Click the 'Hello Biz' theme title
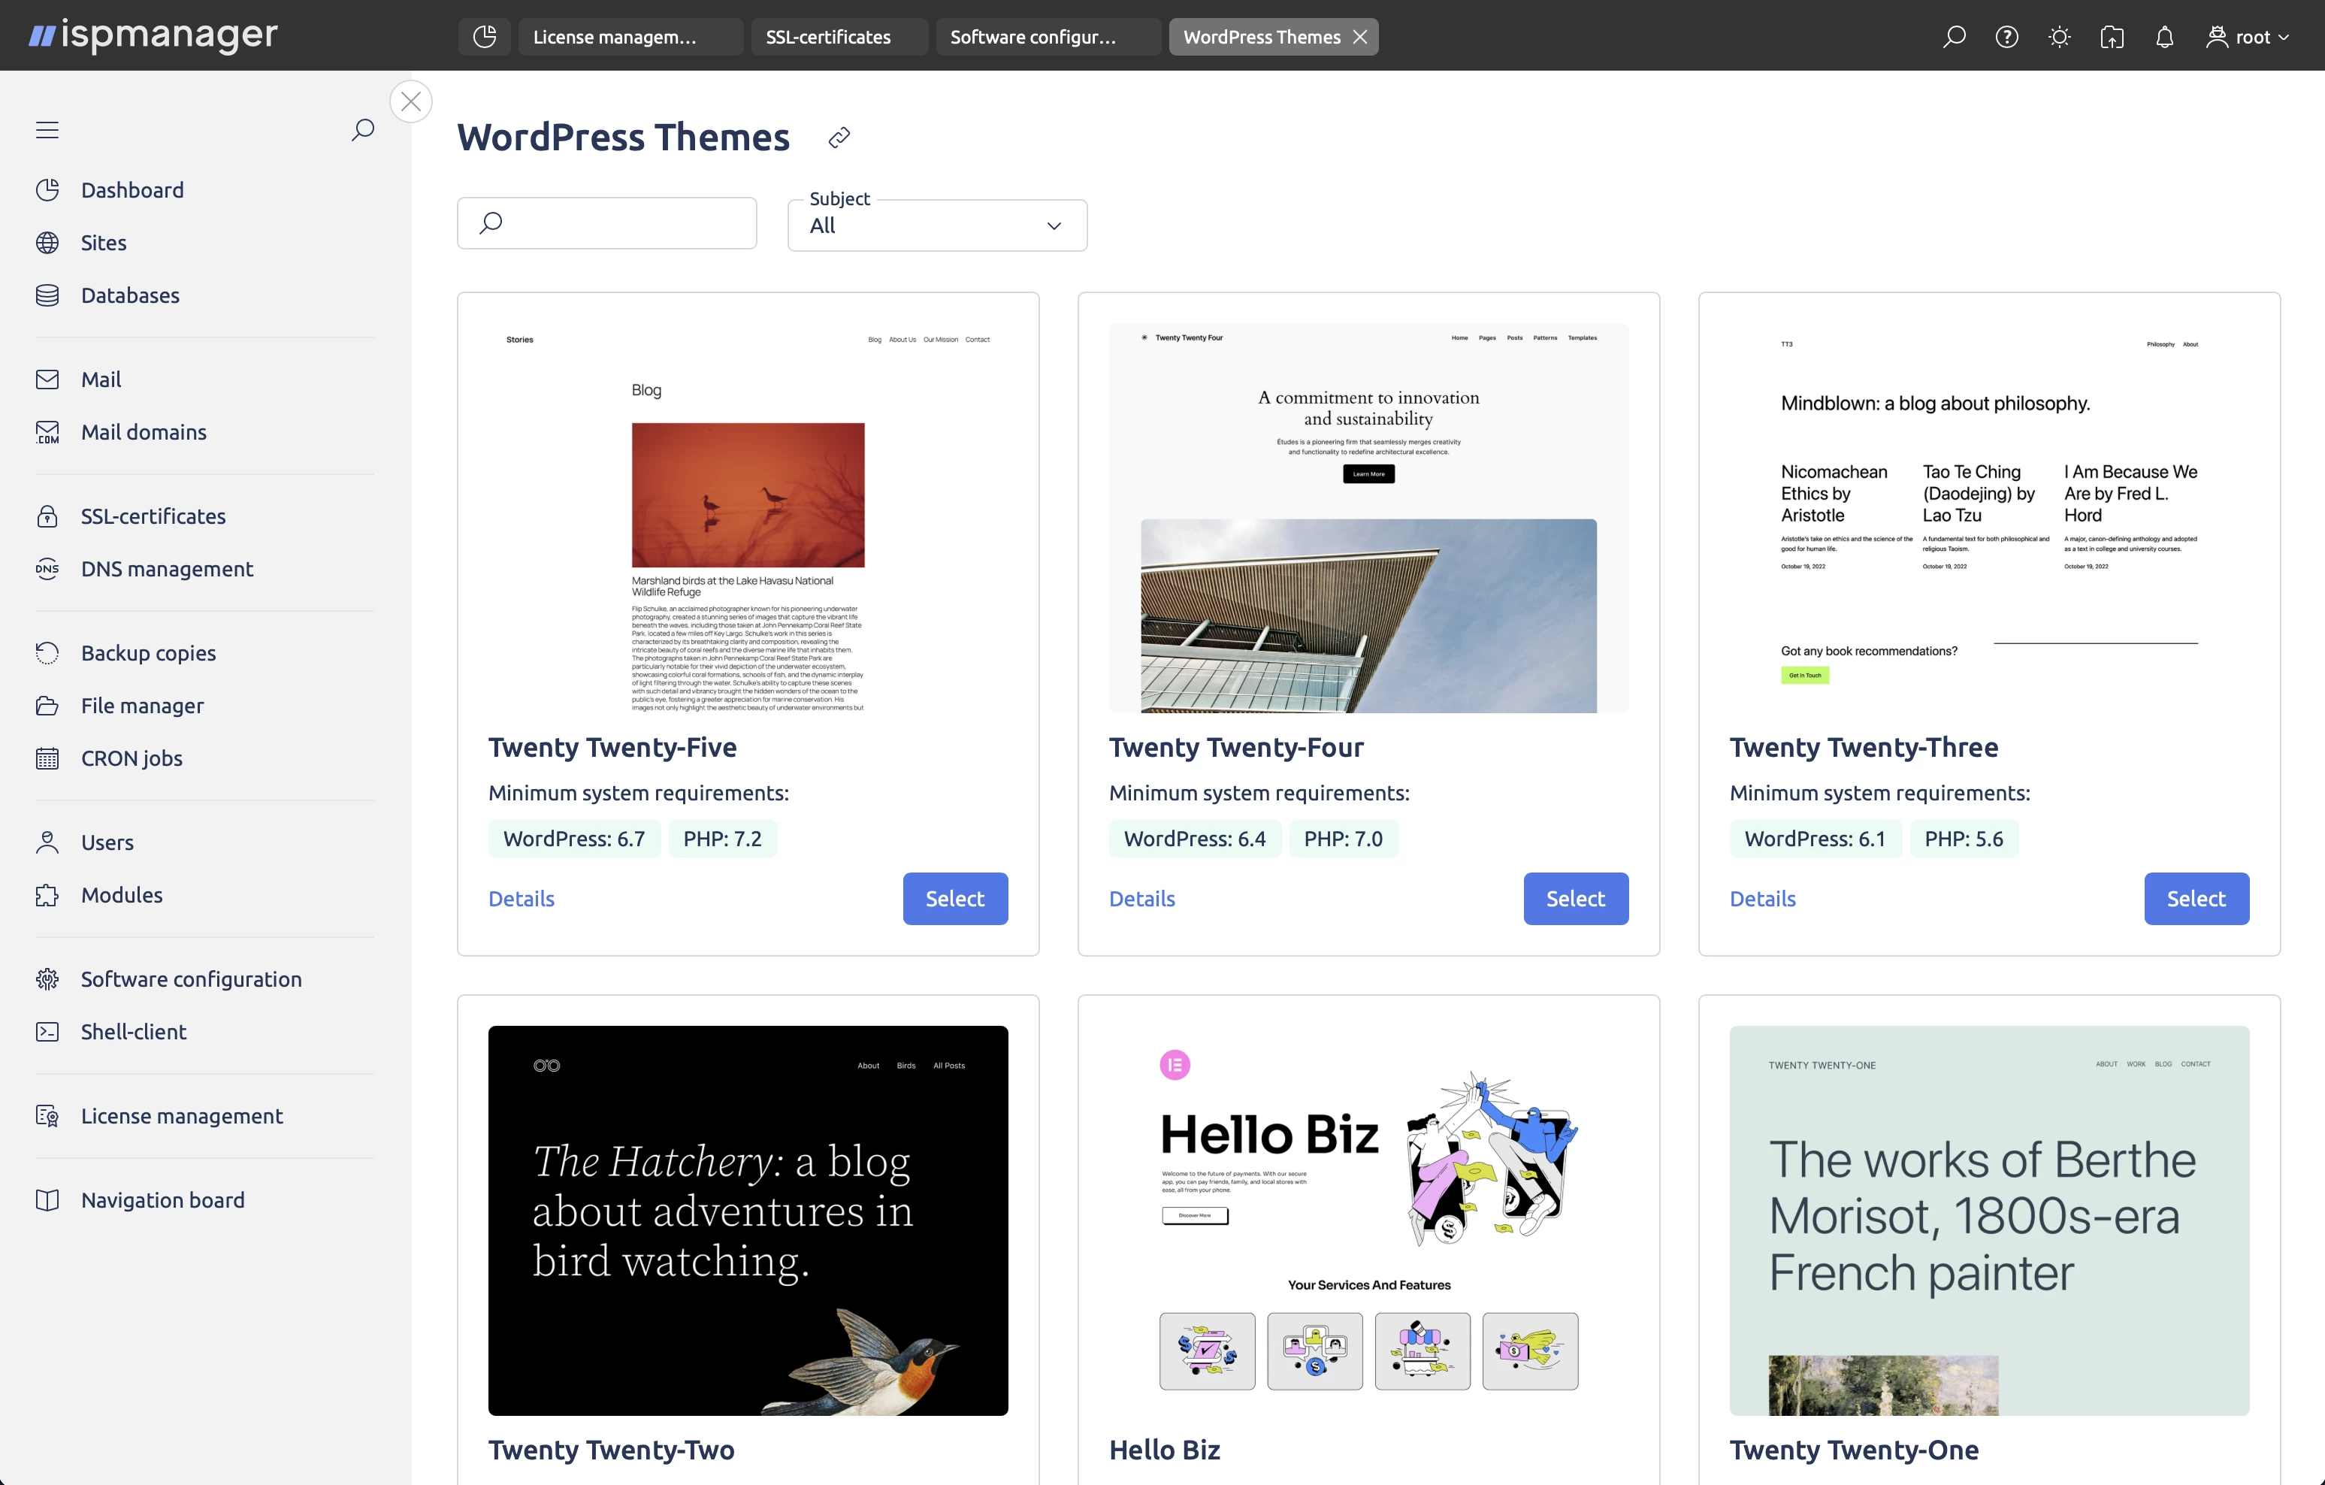Image resolution: width=2325 pixels, height=1485 pixels. [1165, 1449]
